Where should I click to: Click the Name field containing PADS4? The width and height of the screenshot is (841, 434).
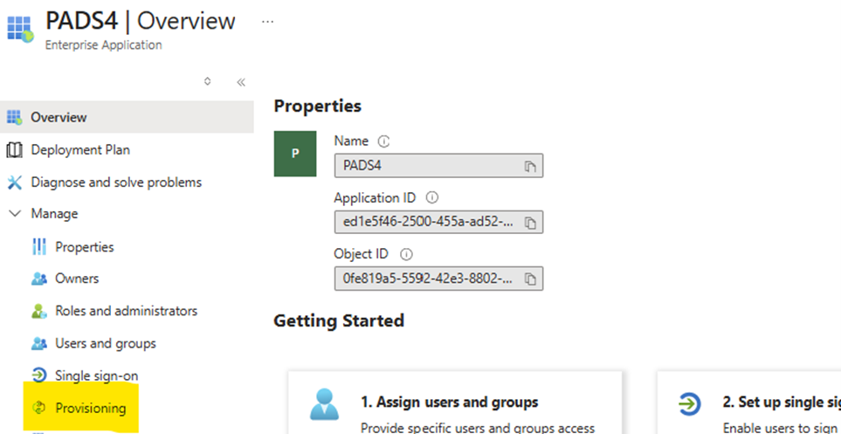click(x=438, y=166)
